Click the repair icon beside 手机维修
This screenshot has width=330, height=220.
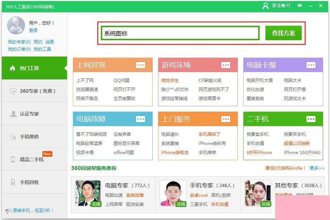point(13,137)
